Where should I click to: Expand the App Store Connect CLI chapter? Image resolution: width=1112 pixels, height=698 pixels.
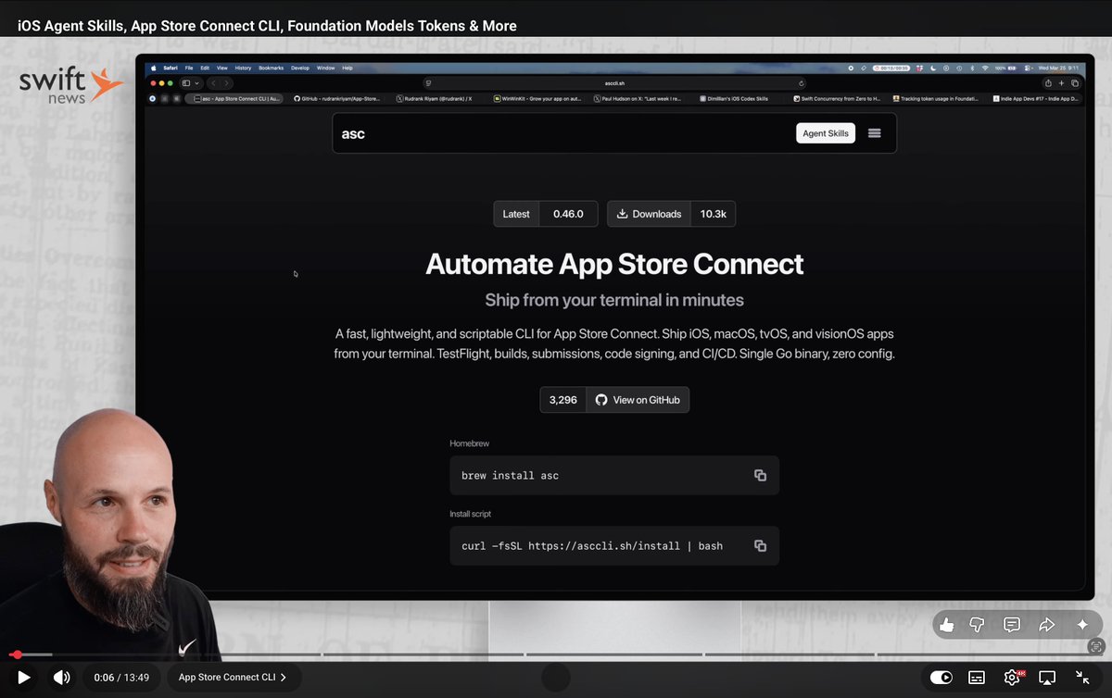coord(233,677)
